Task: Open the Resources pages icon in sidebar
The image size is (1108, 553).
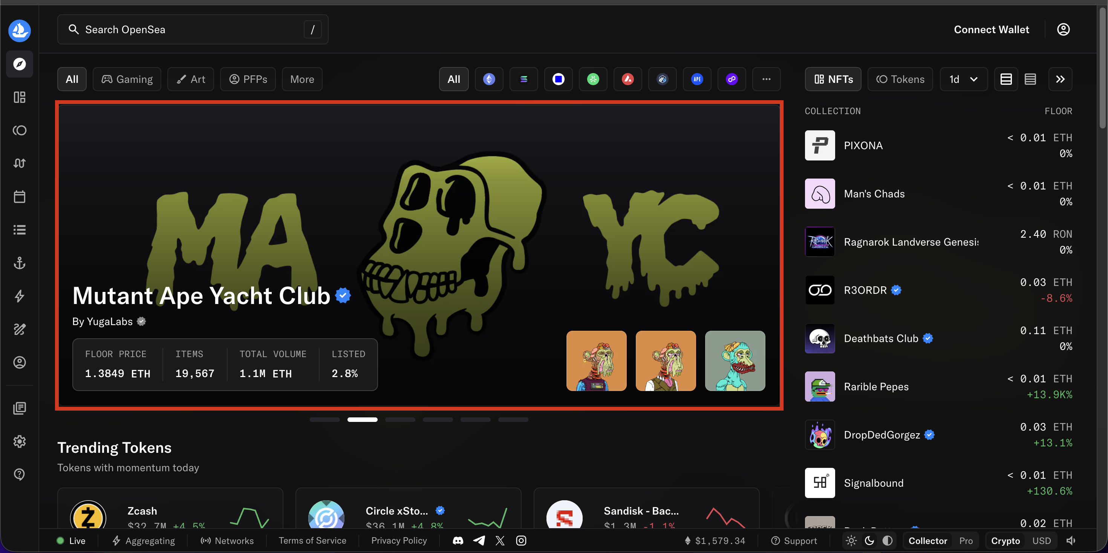Action: tap(19, 408)
